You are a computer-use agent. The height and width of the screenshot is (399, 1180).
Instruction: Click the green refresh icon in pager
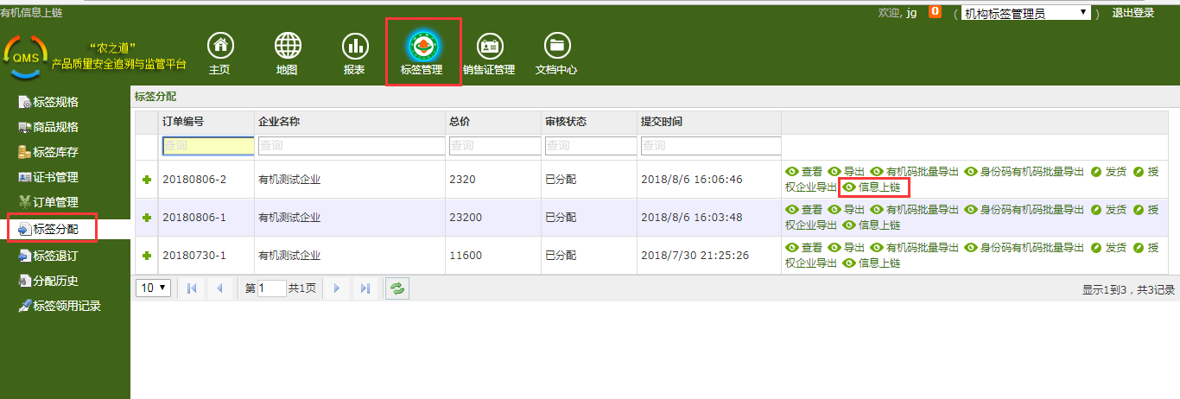[x=397, y=288]
